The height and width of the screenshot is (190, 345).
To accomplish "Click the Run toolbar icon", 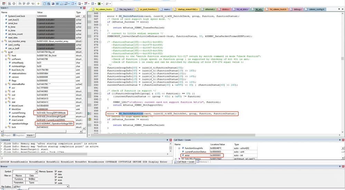I will click(x=9, y=3).
